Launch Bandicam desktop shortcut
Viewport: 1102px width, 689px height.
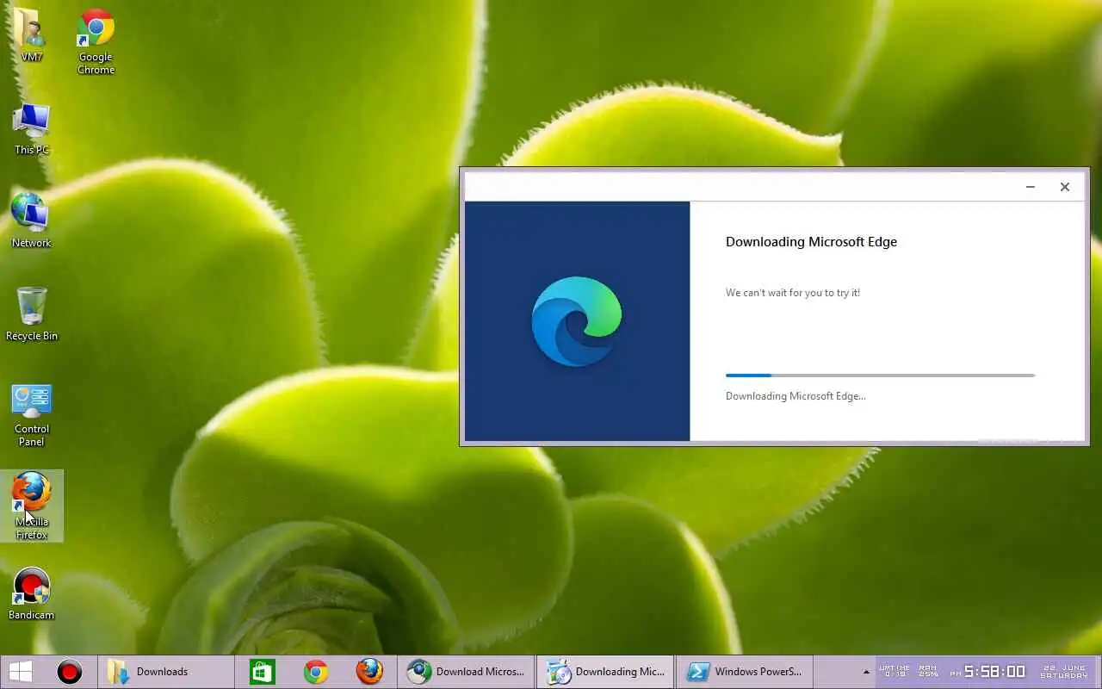point(31,594)
